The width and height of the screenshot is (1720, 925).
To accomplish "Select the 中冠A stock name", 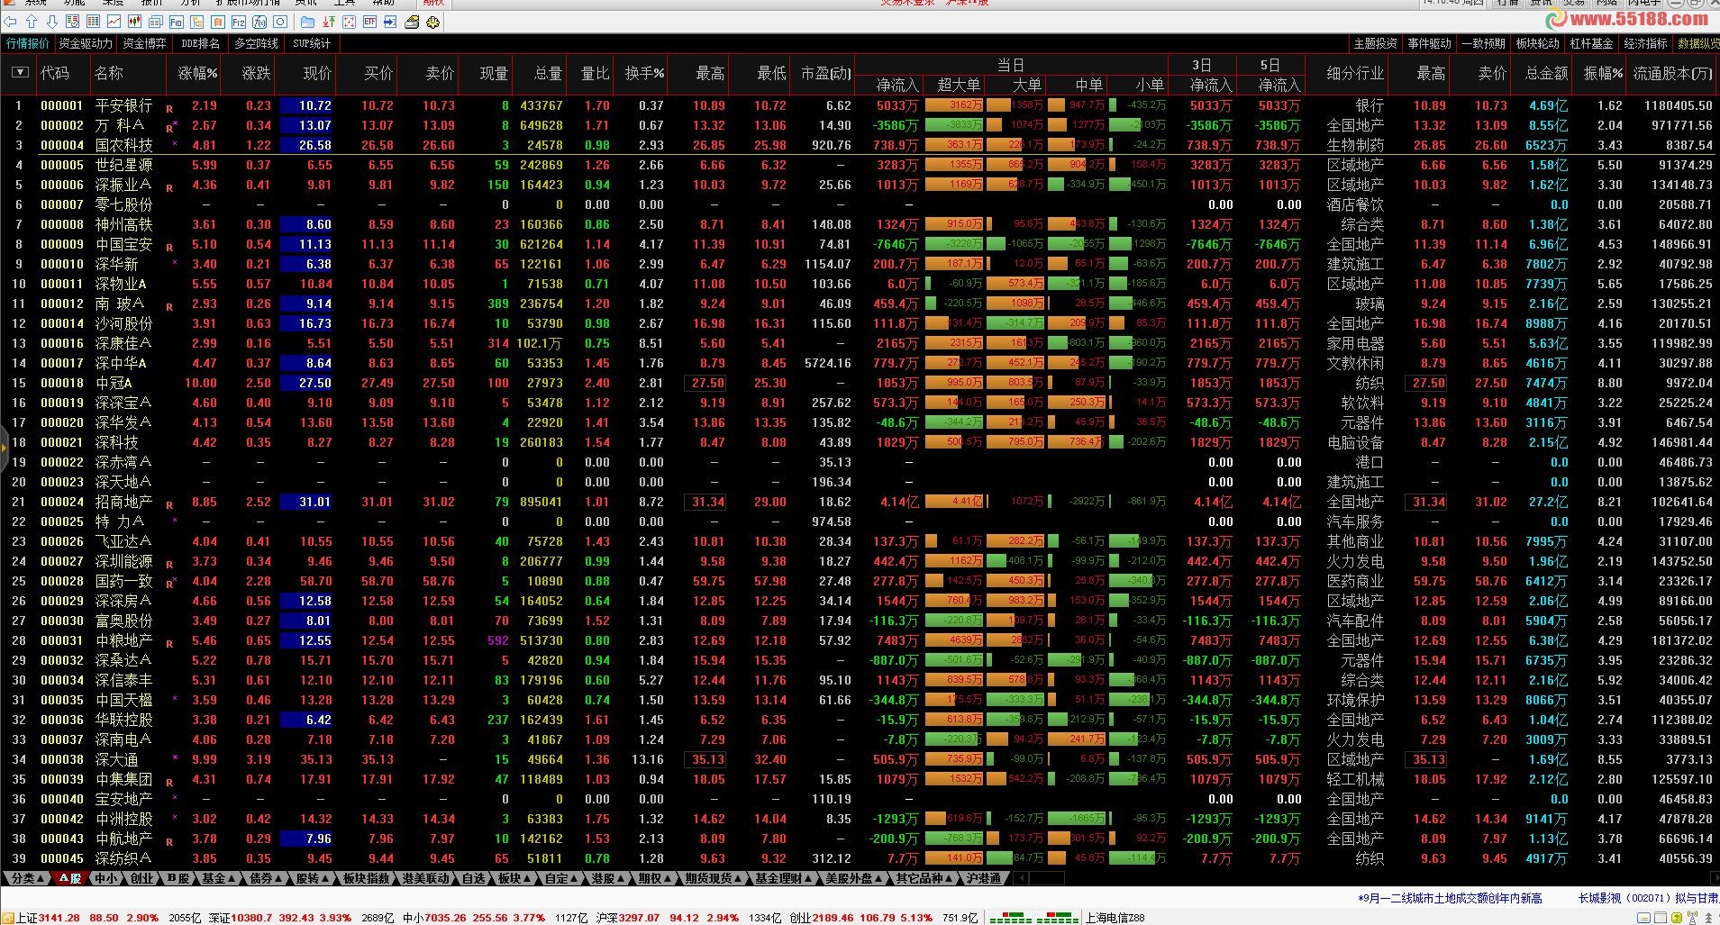I will [x=114, y=383].
